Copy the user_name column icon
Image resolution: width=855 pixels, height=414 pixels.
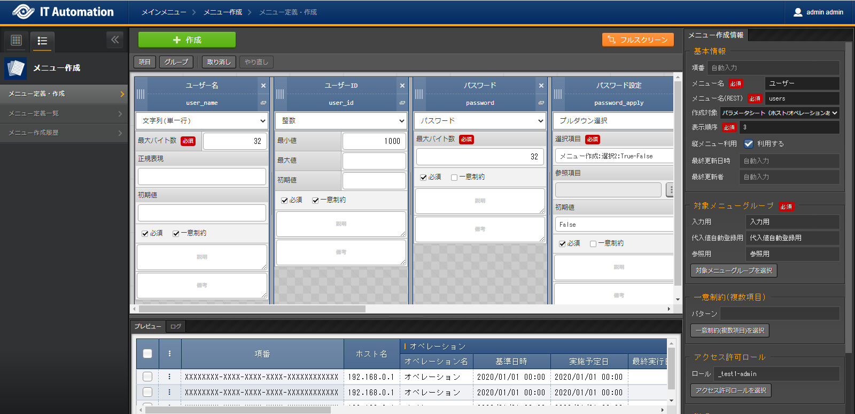point(263,103)
